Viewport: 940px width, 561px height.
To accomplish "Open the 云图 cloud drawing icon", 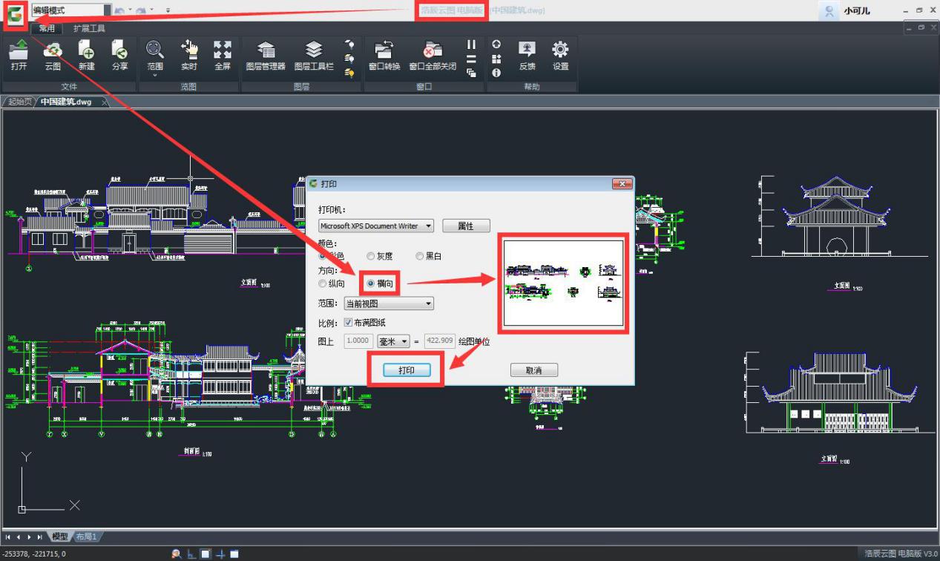I will point(53,52).
